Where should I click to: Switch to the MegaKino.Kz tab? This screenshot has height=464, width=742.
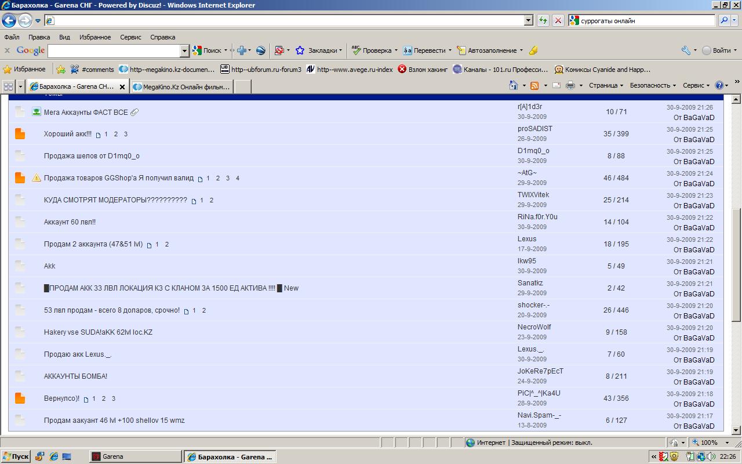pyautogui.click(x=181, y=87)
